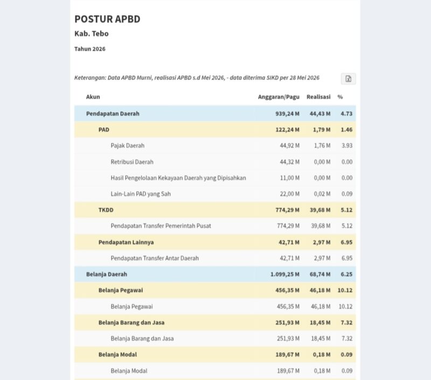This screenshot has height=380, width=431.
Task: Select the Retribusi Daerah row
Action: (x=215, y=162)
